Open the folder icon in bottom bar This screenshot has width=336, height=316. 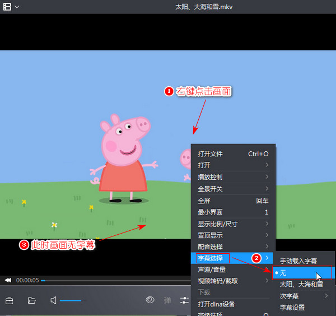pyautogui.click(x=31, y=300)
